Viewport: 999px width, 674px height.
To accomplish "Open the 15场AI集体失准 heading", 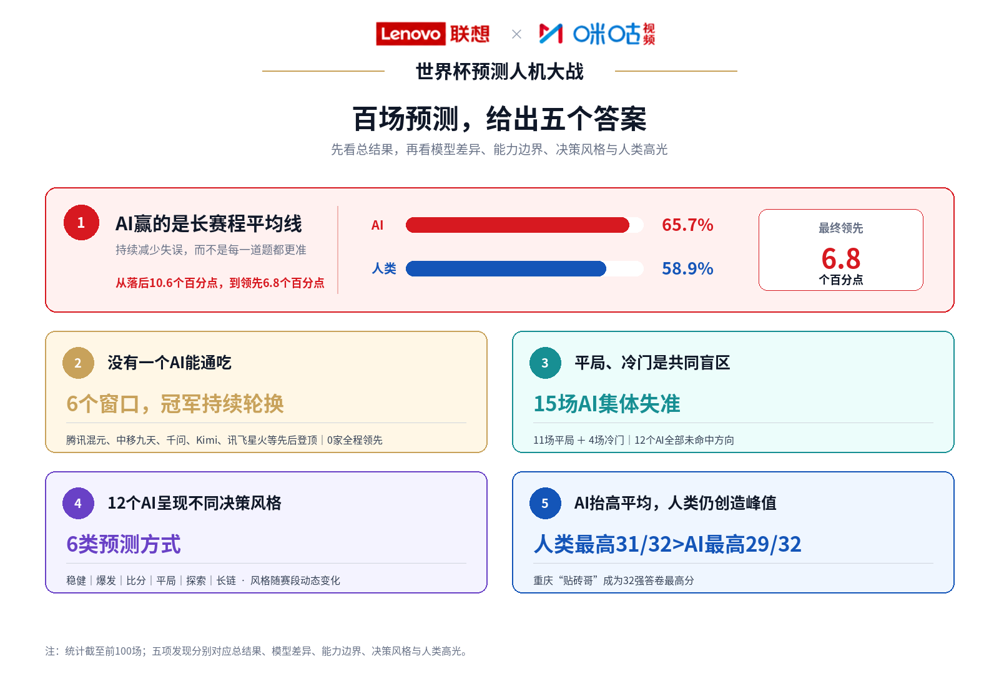I will 606,404.
